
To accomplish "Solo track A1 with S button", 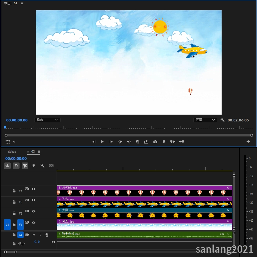I will pos(40,235).
